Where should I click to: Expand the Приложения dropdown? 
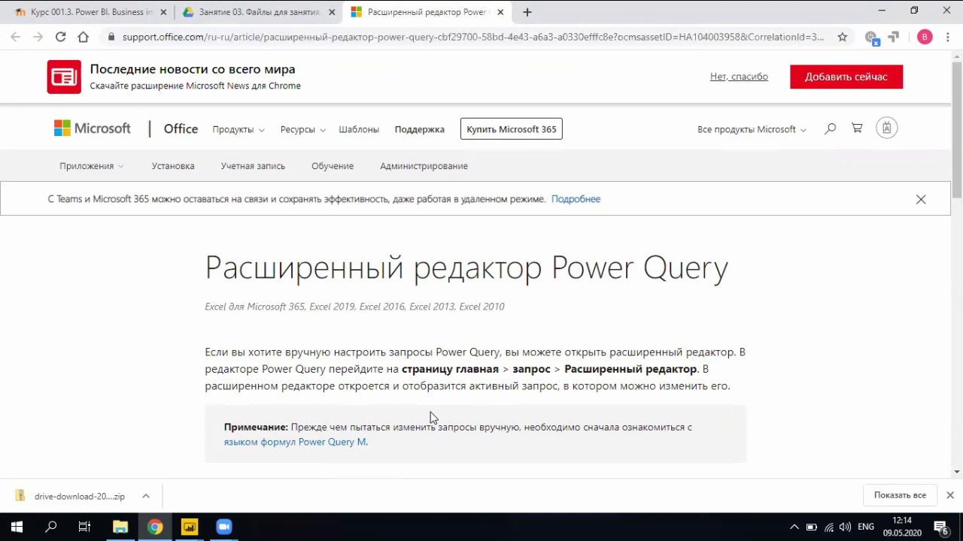tap(91, 166)
